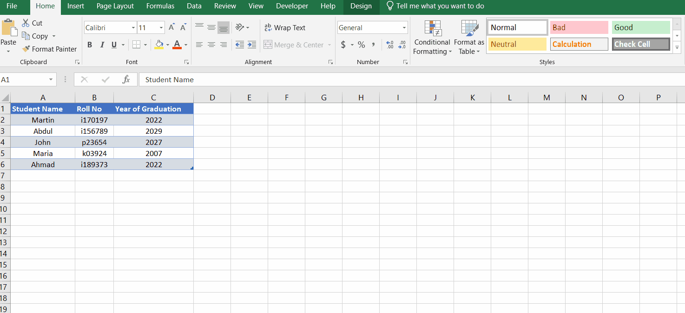This screenshot has width=685, height=313.
Task: Open the Borders tool icon
Action: pyautogui.click(x=136, y=45)
